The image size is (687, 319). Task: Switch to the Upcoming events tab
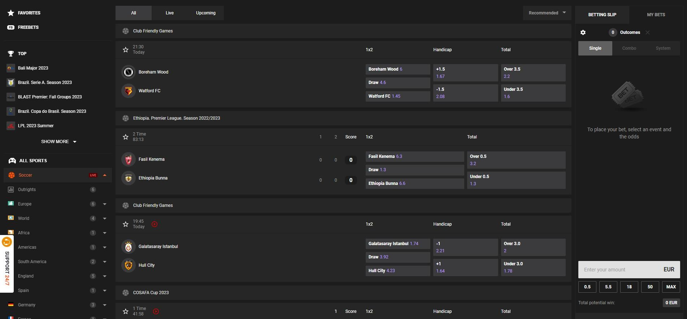206,13
